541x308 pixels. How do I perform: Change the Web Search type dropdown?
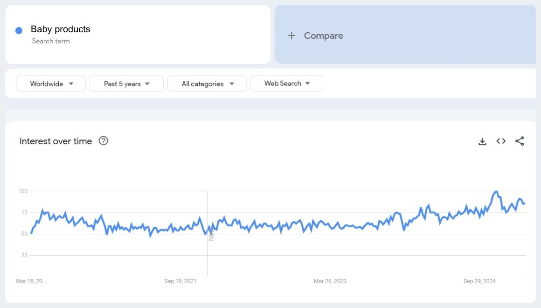287,84
